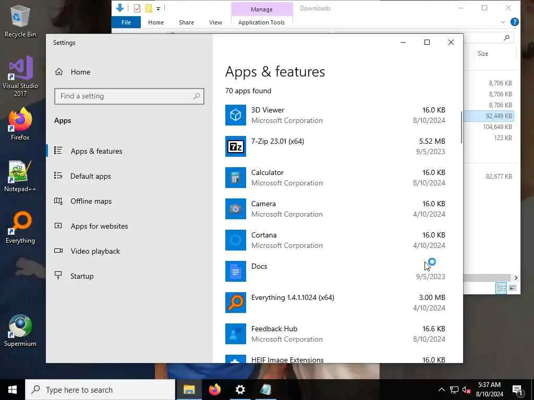The width and height of the screenshot is (534, 400).
Task: Open the Explorer File tab
Action: pos(126,22)
